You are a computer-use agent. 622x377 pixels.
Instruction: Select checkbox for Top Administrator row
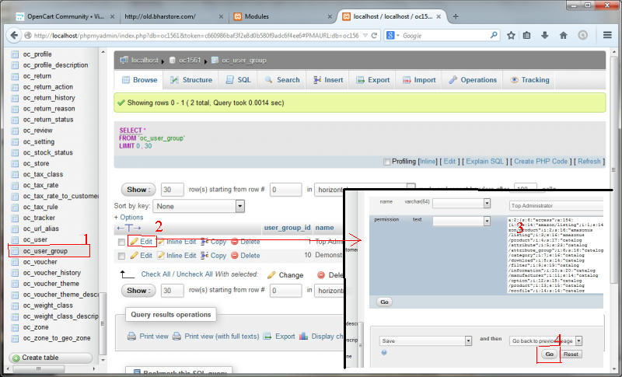point(121,242)
